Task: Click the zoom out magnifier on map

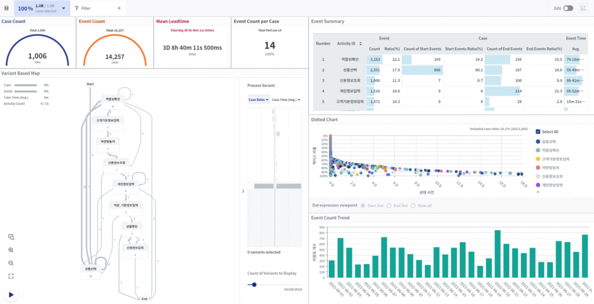Action: point(11,263)
